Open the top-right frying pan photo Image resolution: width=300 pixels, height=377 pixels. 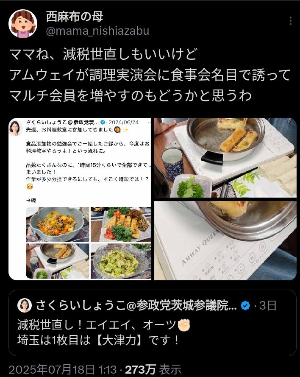coord(225,158)
